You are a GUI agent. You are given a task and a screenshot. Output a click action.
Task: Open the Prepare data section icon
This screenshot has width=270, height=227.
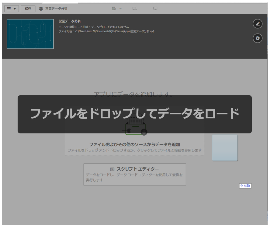[115, 9]
